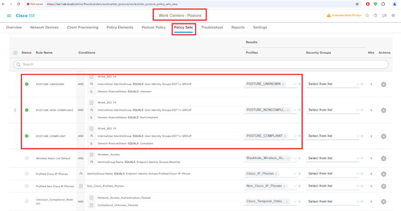This screenshot has height=211, width=401.
Task: Open the browser extensions puzzle icon
Action: click(383, 4)
